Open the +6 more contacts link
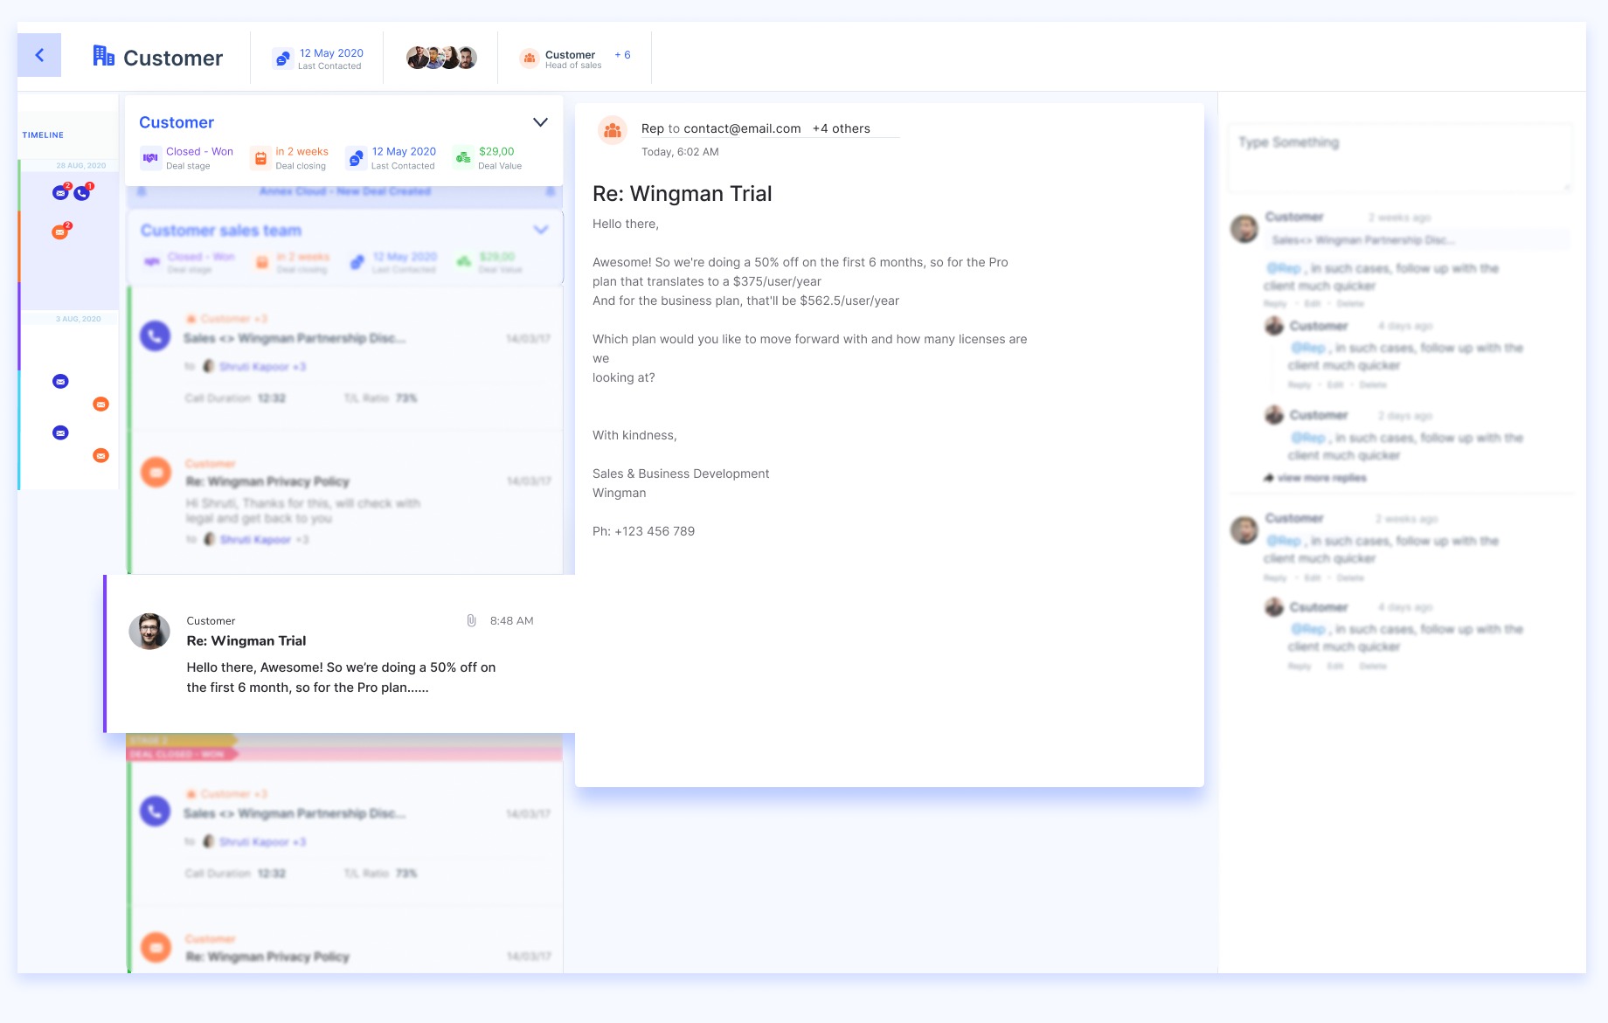Screen dimensions: 1608x1023 tap(622, 55)
